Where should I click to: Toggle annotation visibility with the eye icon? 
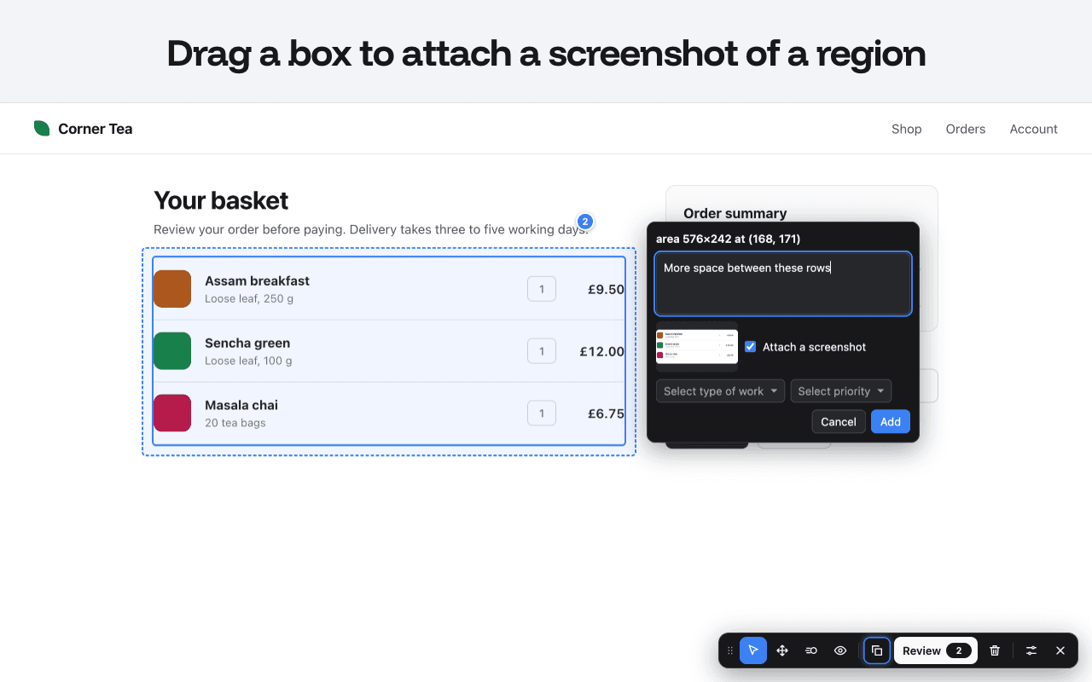point(840,650)
